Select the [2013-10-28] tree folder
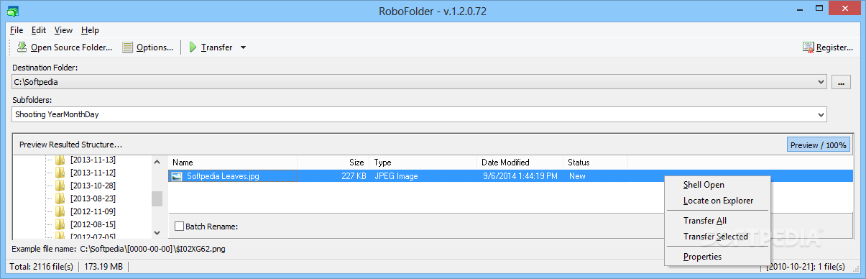Viewport: 866px width, 279px height. click(93, 186)
